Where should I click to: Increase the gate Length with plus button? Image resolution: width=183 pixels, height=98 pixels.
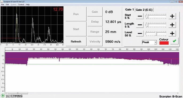tap(172, 25)
